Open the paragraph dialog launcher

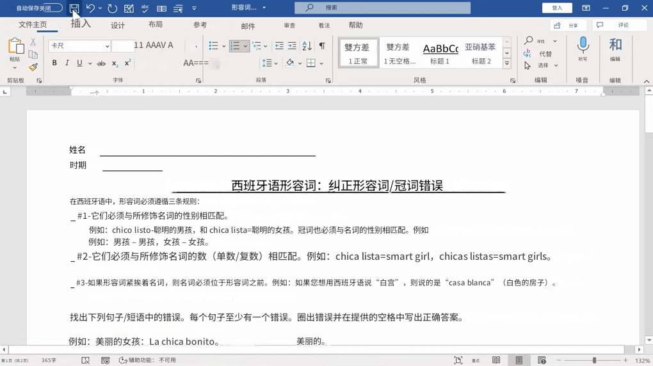(328, 81)
